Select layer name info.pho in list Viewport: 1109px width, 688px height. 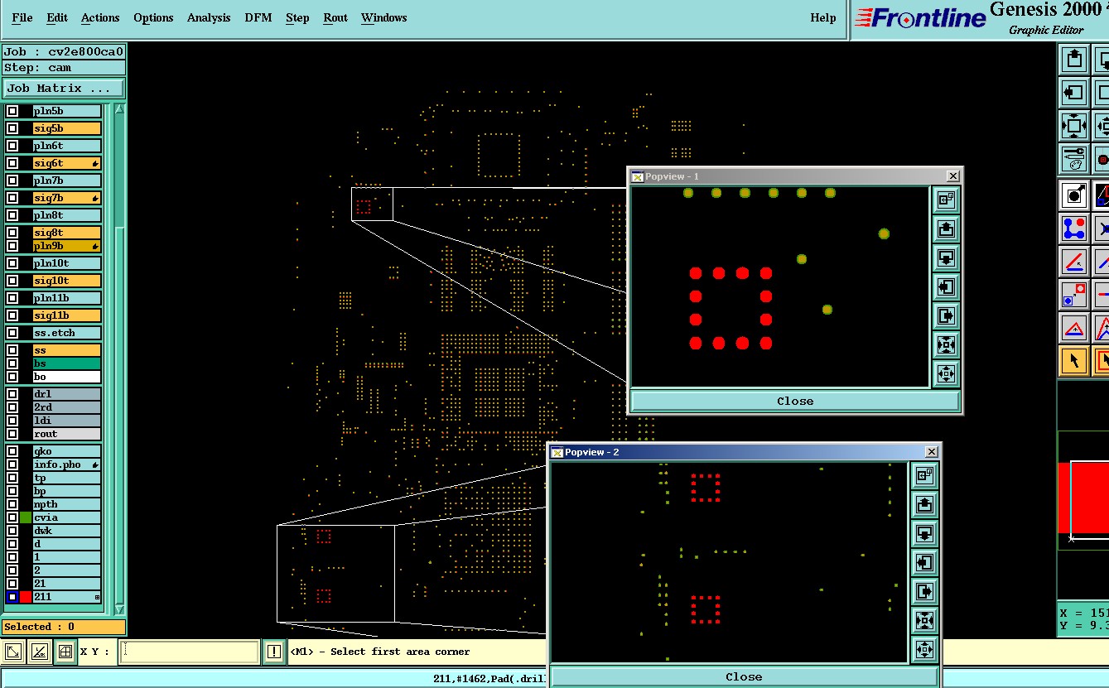pos(66,464)
